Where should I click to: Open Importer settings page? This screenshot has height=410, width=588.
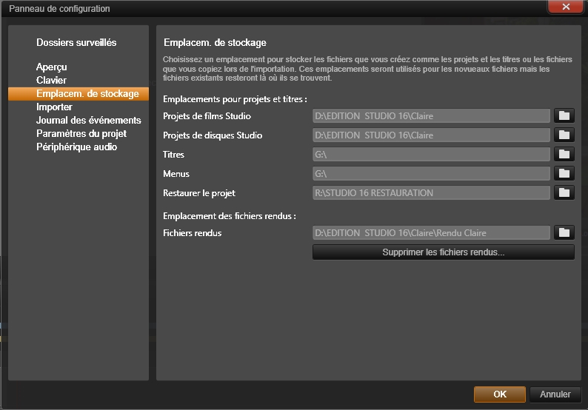point(54,107)
